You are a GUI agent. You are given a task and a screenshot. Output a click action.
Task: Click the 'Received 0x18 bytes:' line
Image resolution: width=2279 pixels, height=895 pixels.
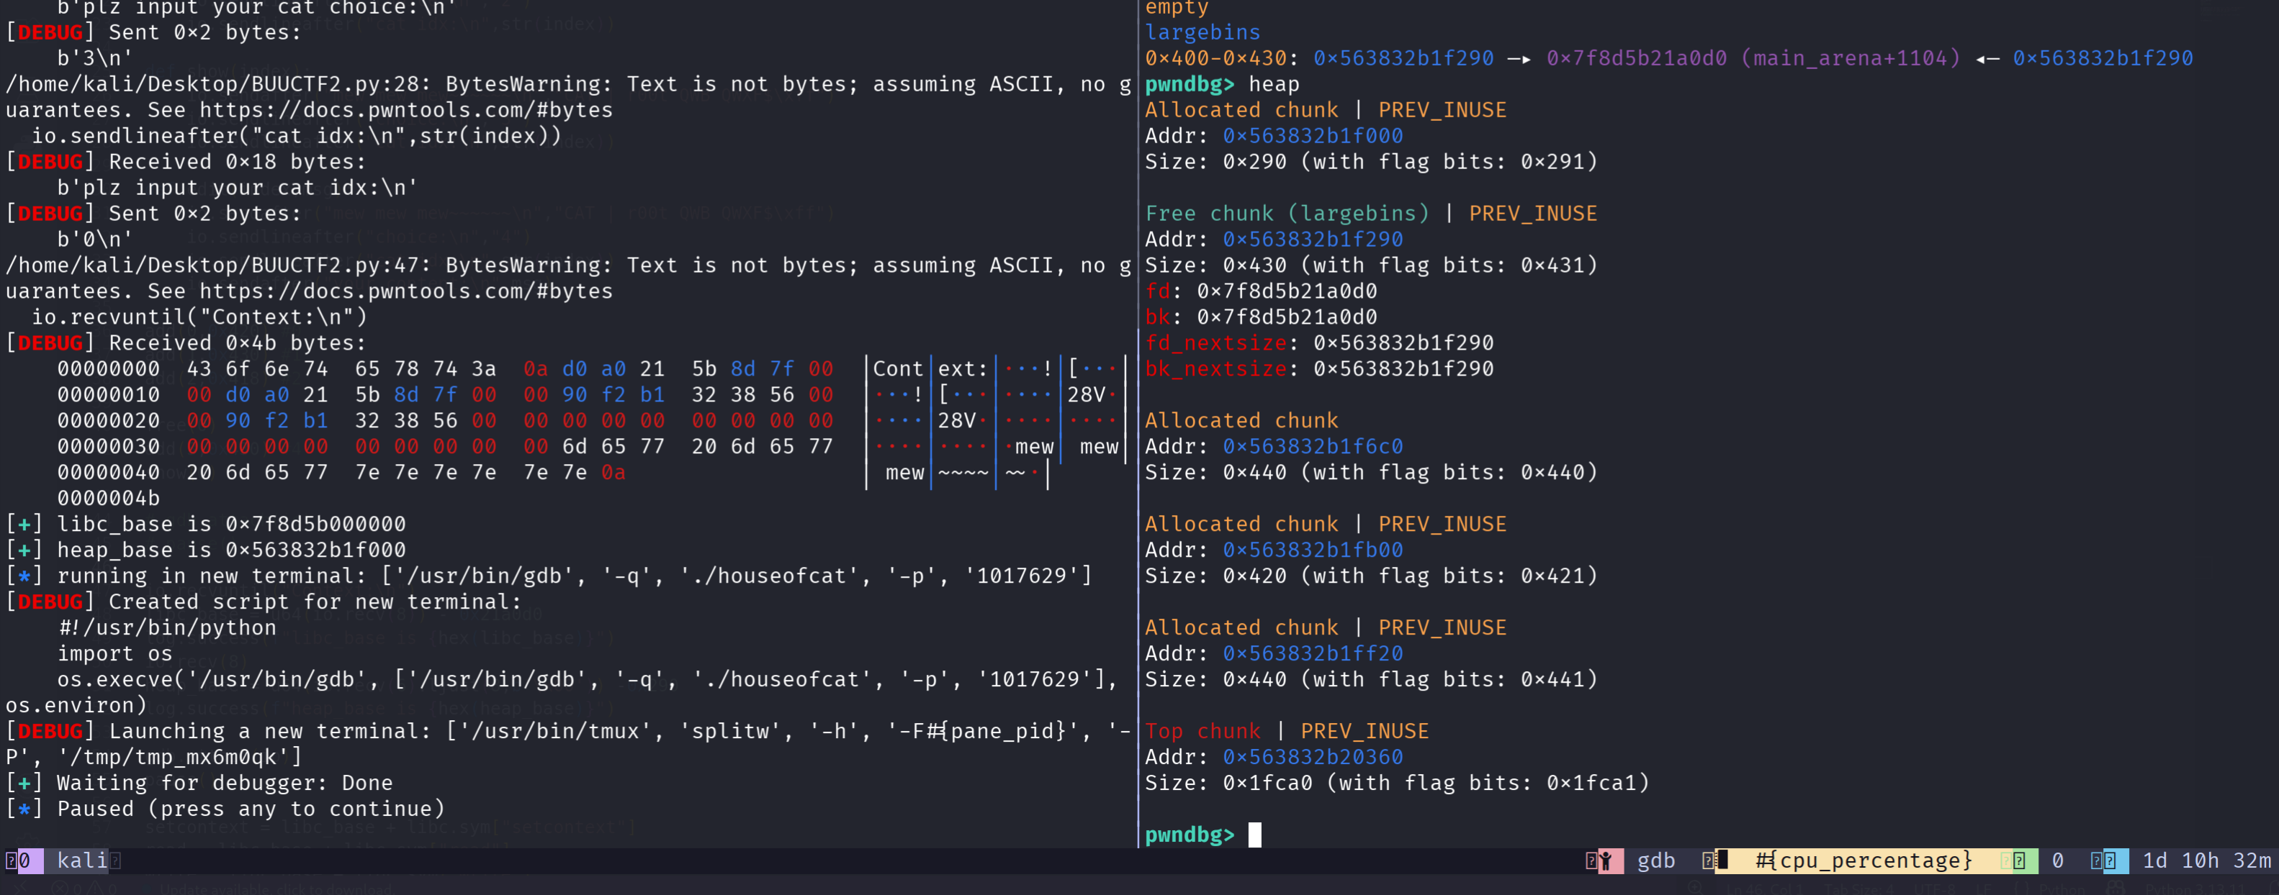(186, 162)
